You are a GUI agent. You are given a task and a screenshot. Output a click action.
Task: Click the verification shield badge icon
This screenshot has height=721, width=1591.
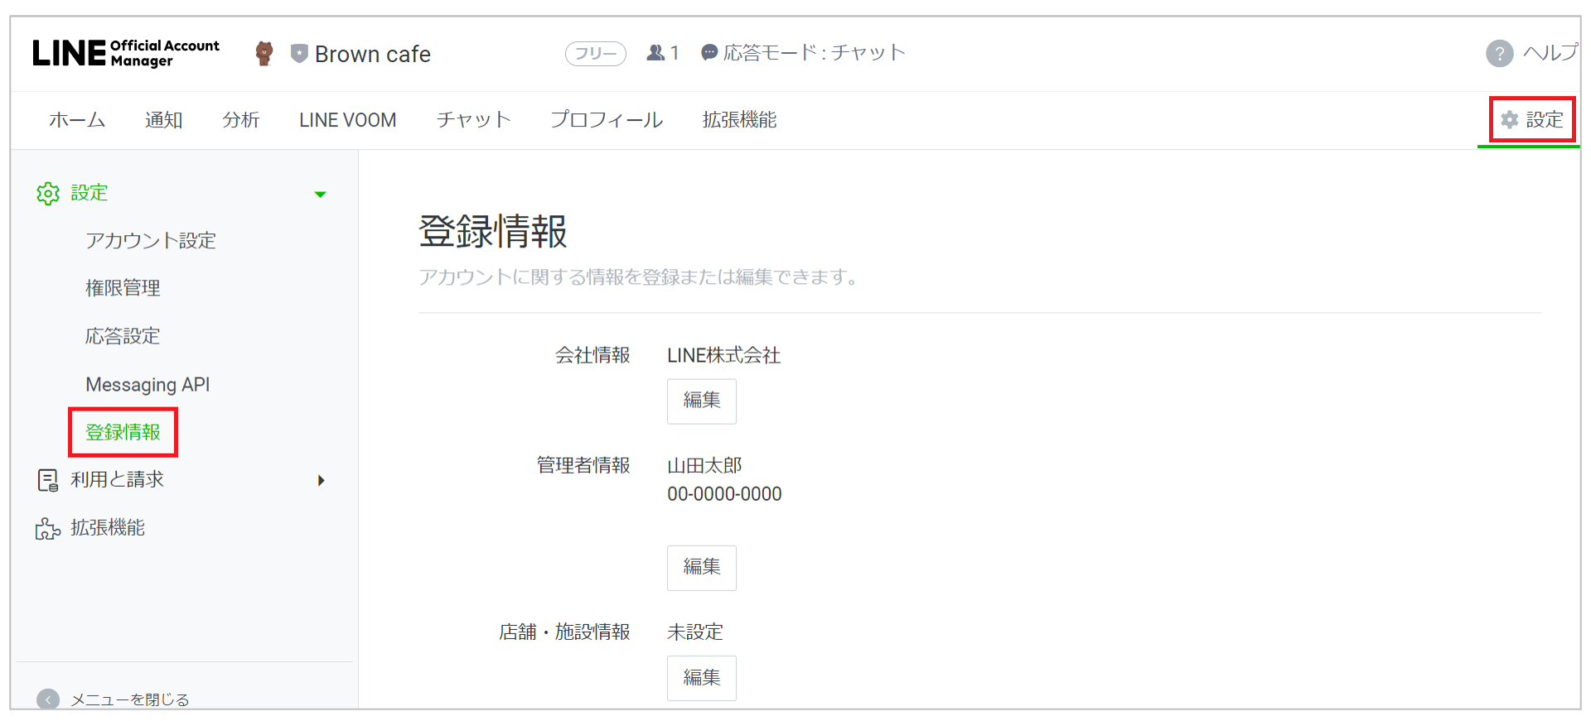299,54
